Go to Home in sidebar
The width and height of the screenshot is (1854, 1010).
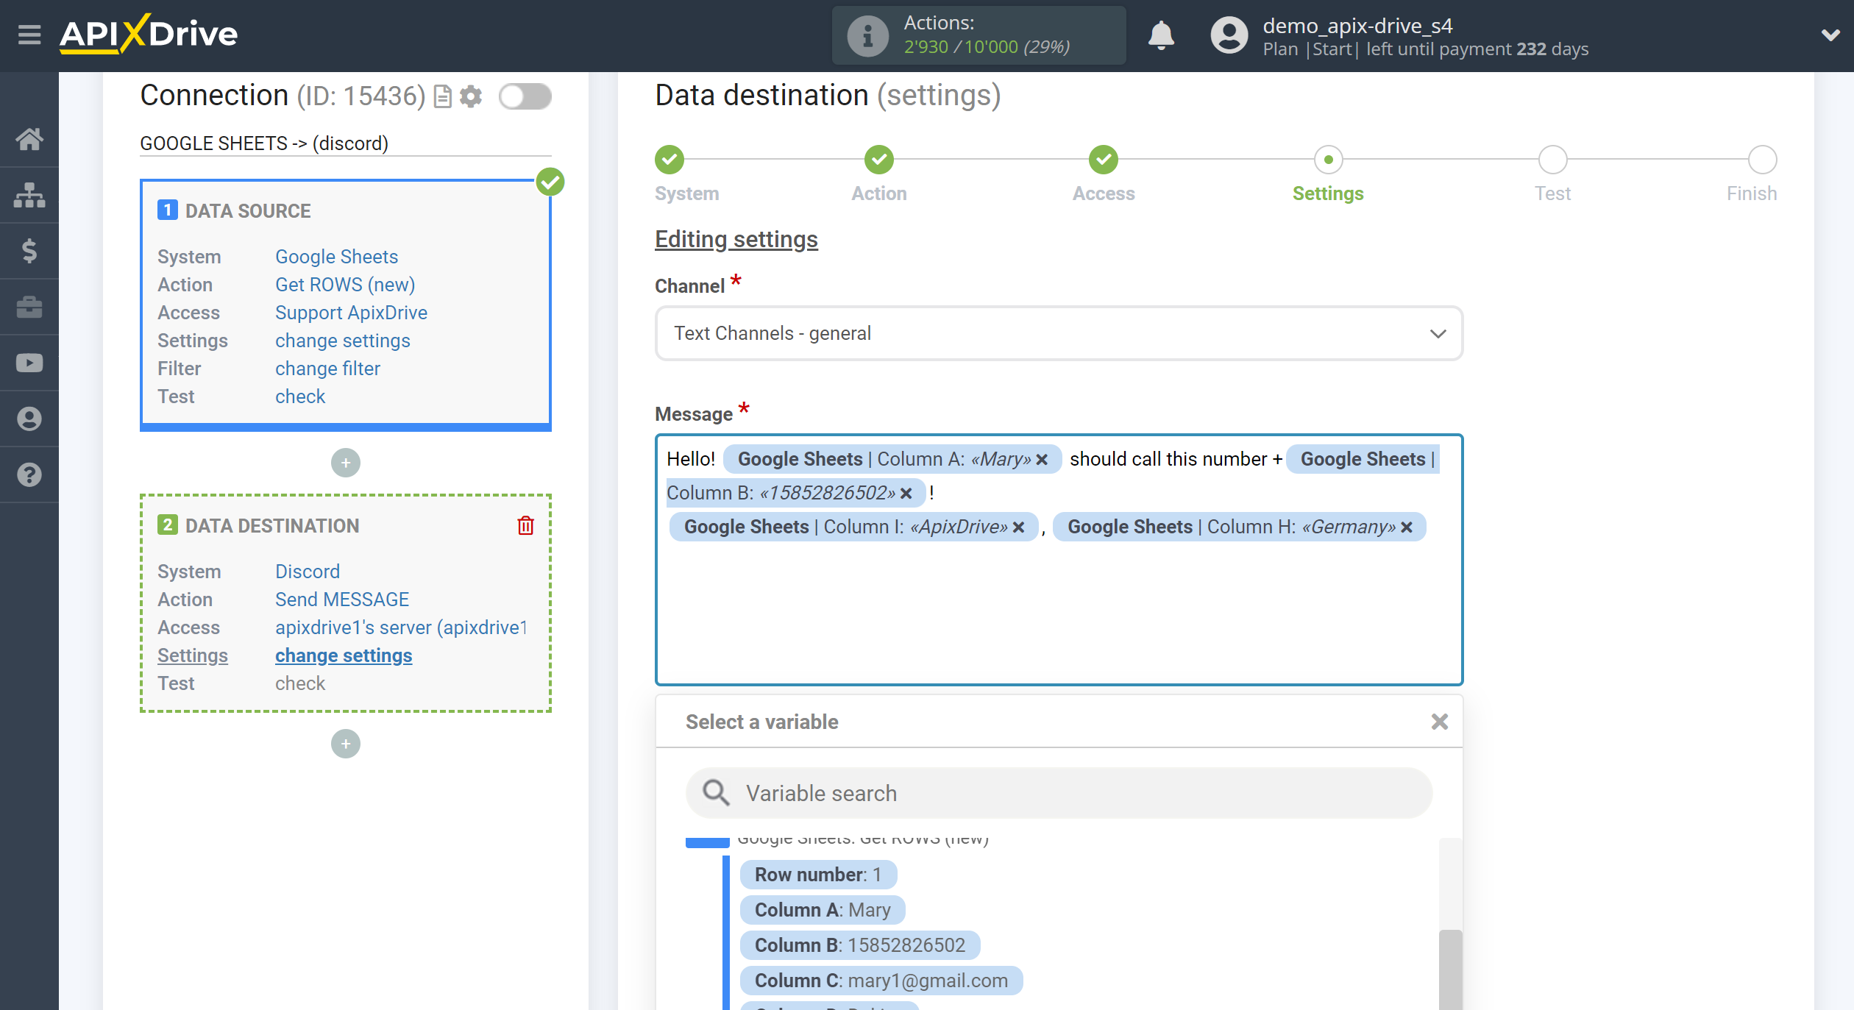coord(29,139)
